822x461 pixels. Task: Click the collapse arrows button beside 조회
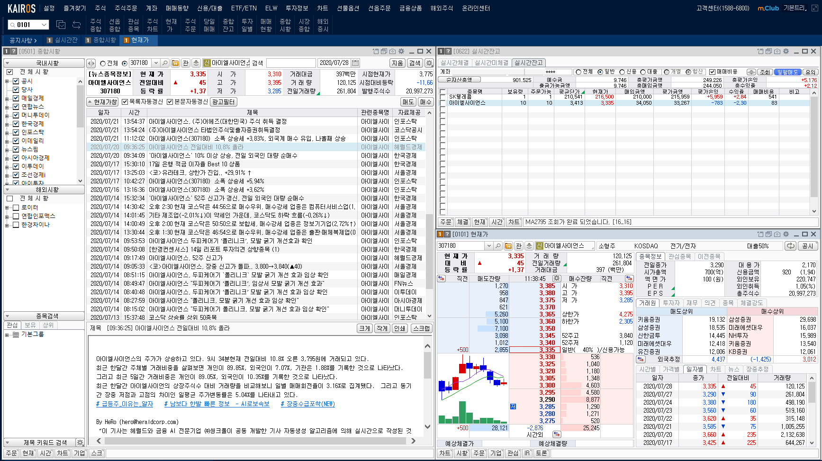click(751, 72)
